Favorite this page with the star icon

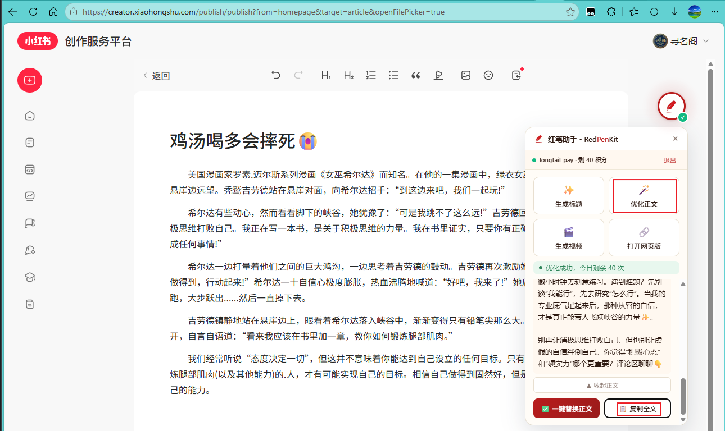[x=570, y=12]
